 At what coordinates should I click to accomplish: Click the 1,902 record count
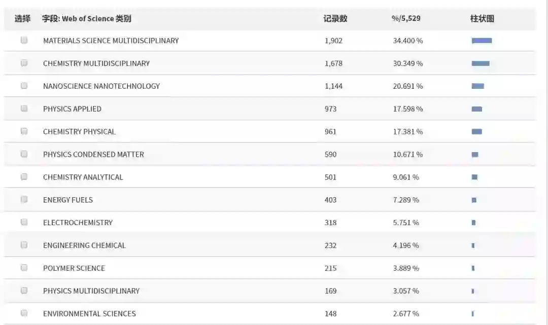coord(333,41)
